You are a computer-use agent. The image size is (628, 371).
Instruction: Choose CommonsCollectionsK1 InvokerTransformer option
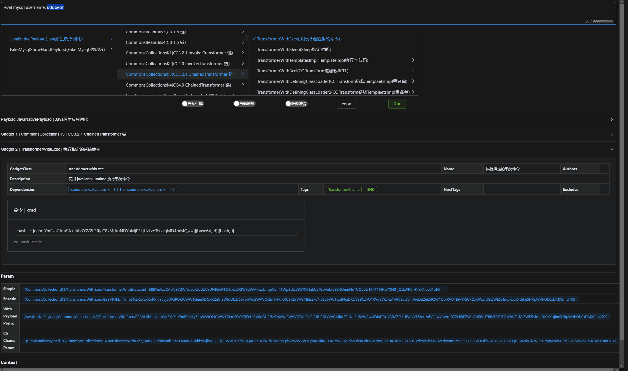pos(182,53)
